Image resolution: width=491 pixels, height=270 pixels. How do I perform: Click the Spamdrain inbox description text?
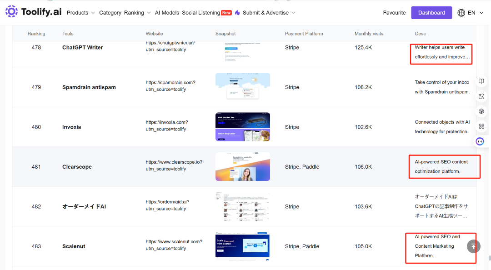point(442,87)
